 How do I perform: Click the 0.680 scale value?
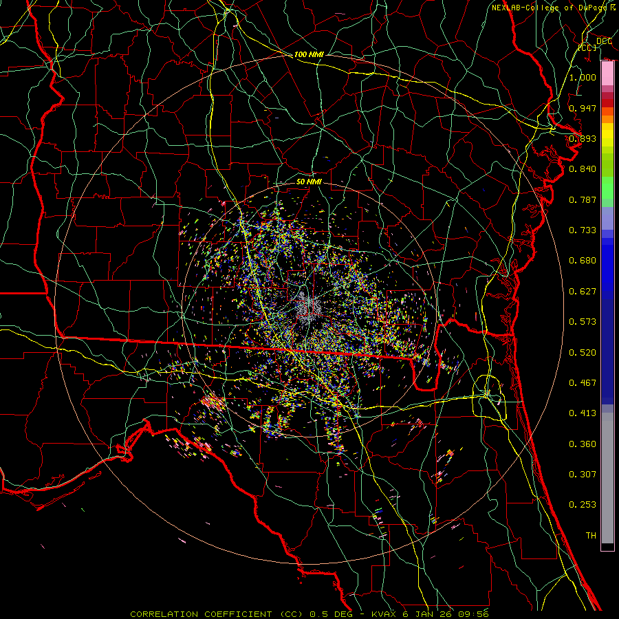coord(583,261)
